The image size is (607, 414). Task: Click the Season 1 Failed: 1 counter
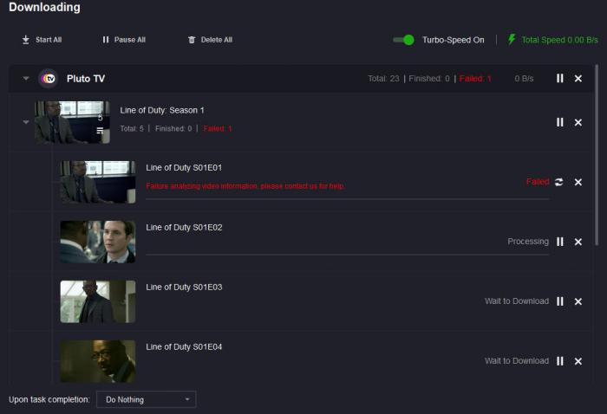pos(218,128)
